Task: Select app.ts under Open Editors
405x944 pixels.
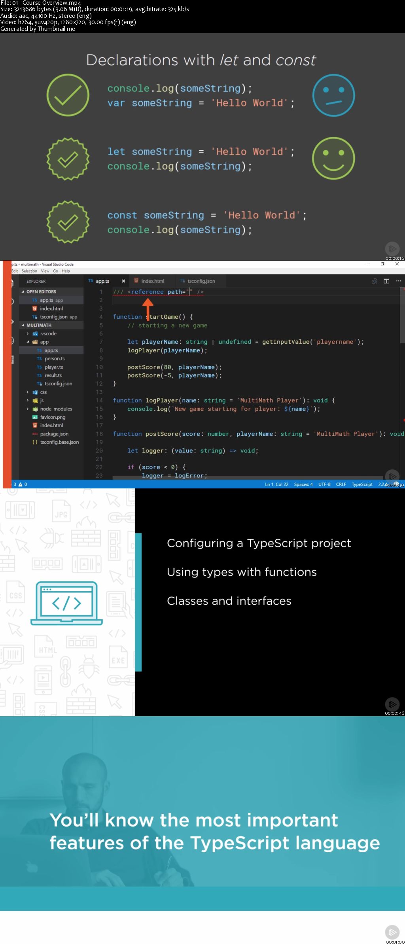Action: [51, 300]
